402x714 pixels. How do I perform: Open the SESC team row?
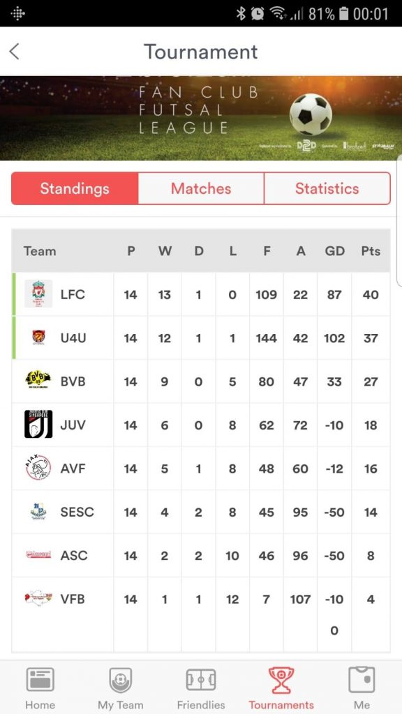[201, 512]
